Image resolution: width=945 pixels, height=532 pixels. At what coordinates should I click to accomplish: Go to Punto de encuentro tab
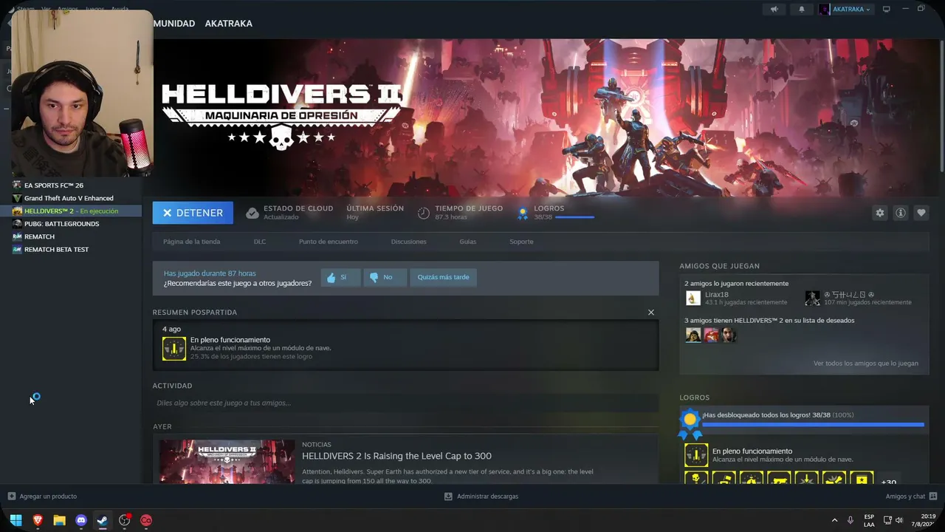point(329,242)
